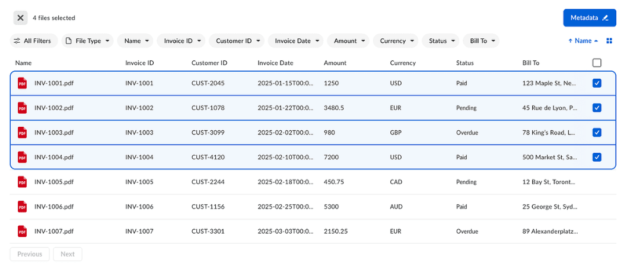This screenshot has width=630, height=269.
Task: Click the PDF icon for INV-1005.pdf
Action: coord(23,182)
